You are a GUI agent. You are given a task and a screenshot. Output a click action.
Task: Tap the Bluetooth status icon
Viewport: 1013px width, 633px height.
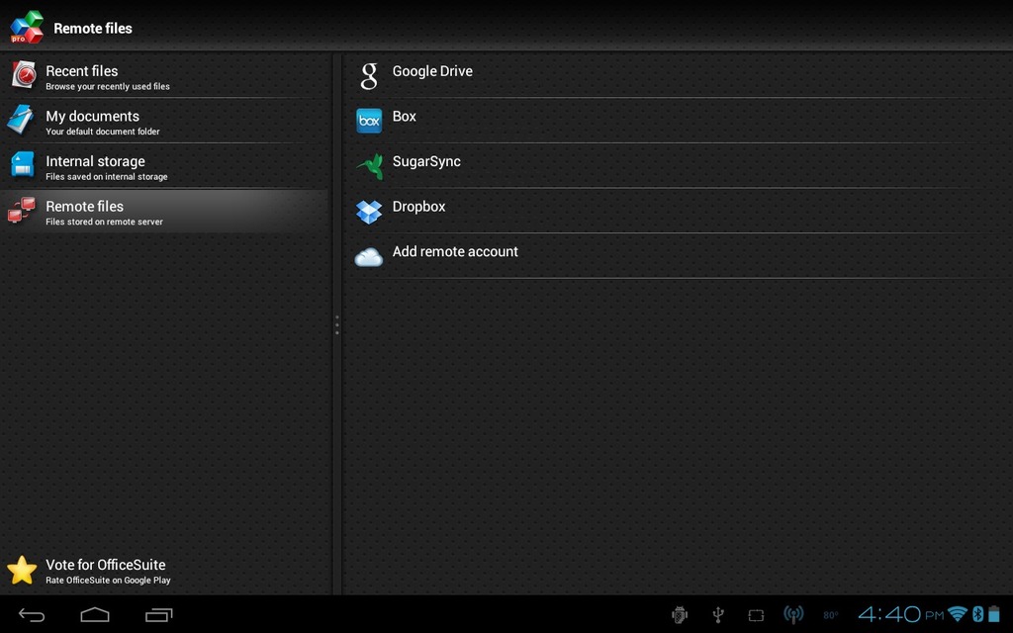click(x=977, y=613)
